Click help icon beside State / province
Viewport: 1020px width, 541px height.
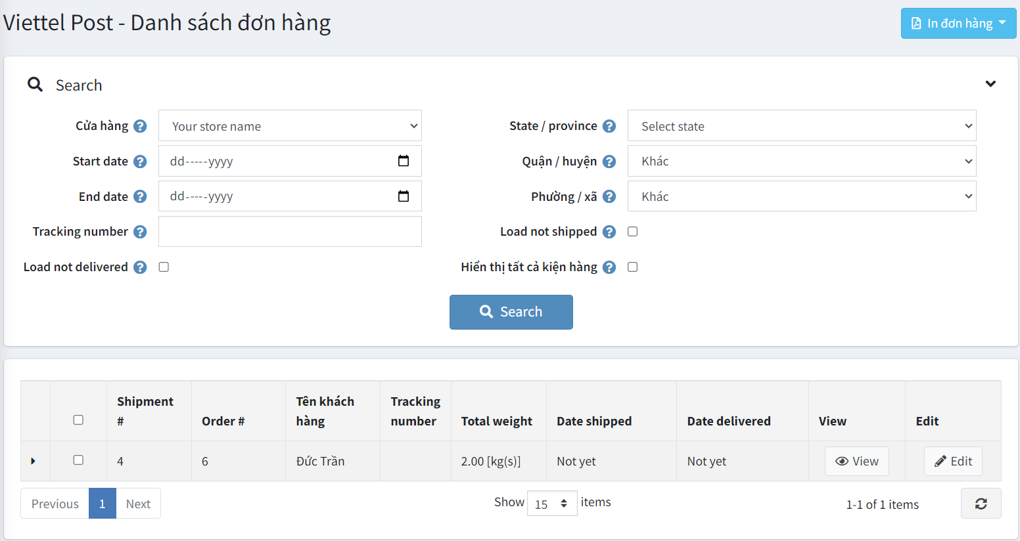609,126
